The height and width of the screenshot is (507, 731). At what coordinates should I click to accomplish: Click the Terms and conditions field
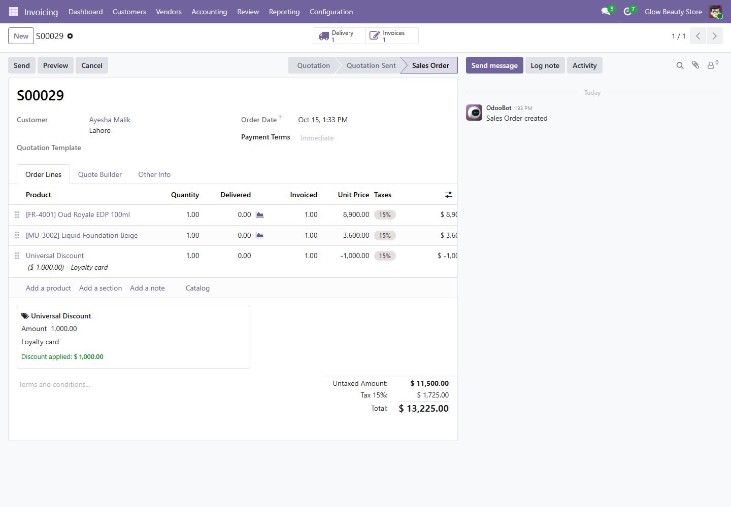point(166,384)
